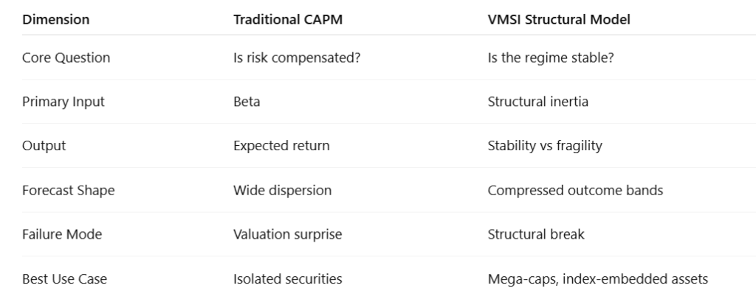Select the Output row label
This screenshot has width=756, height=302.
tap(44, 146)
